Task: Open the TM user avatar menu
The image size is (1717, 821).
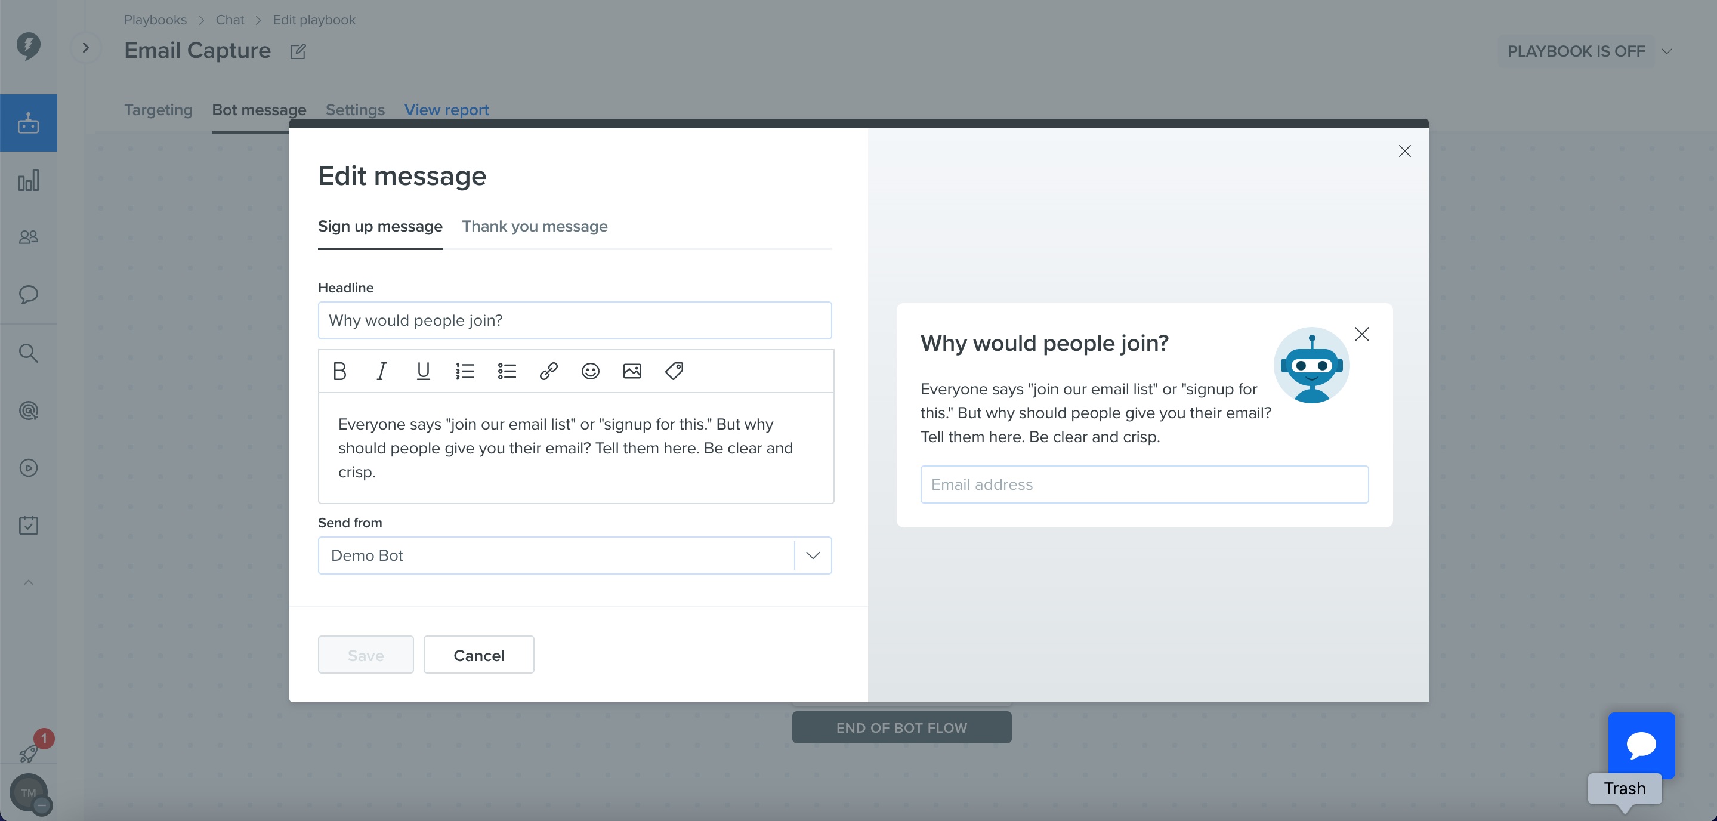Action: pos(29,793)
